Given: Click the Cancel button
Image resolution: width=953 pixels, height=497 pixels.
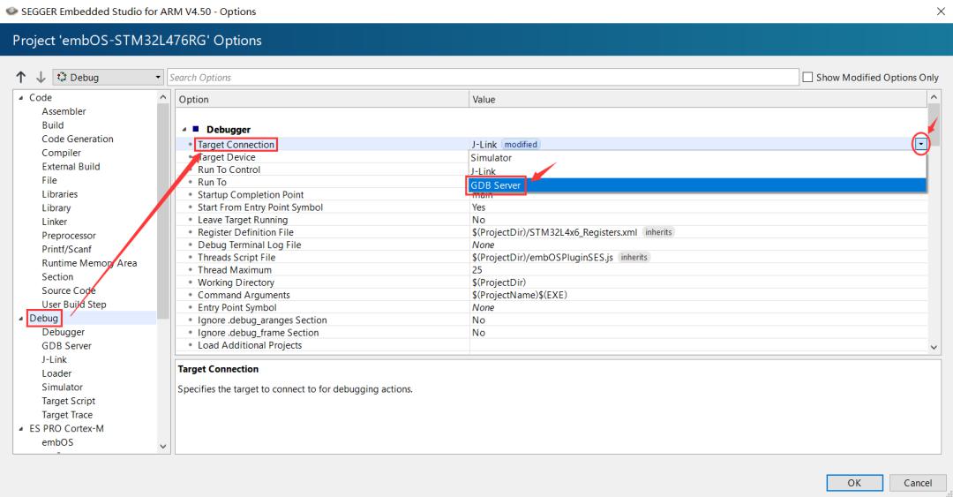Looking at the screenshot, I should [918, 483].
